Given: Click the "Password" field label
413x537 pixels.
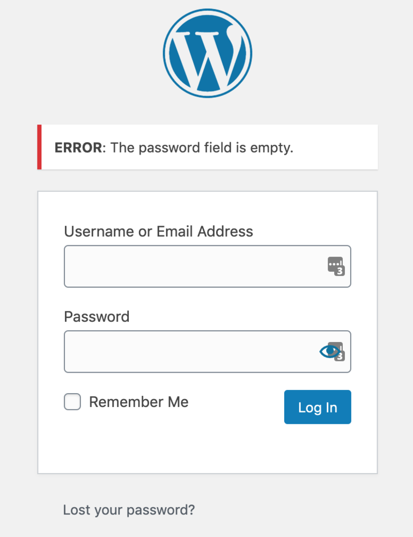Looking at the screenshot, I should (x=97, y=317).
